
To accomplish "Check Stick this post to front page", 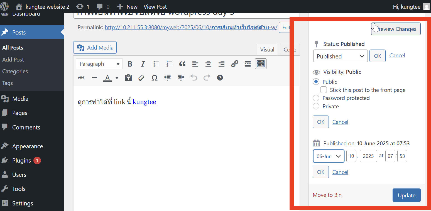I will (x=324, y=90).
